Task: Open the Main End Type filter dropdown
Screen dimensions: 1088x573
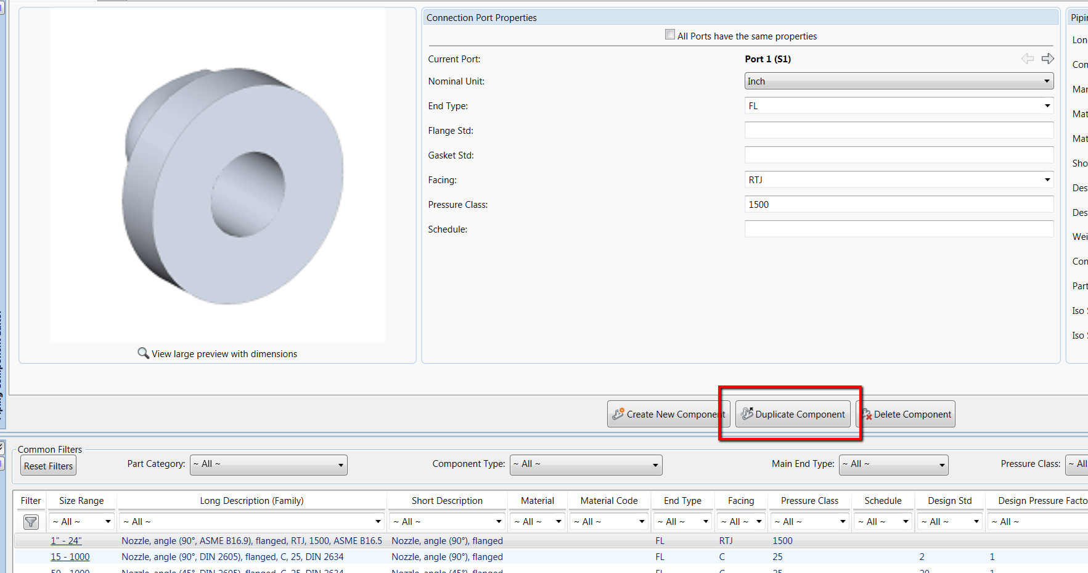Action: tap(894, 464)
